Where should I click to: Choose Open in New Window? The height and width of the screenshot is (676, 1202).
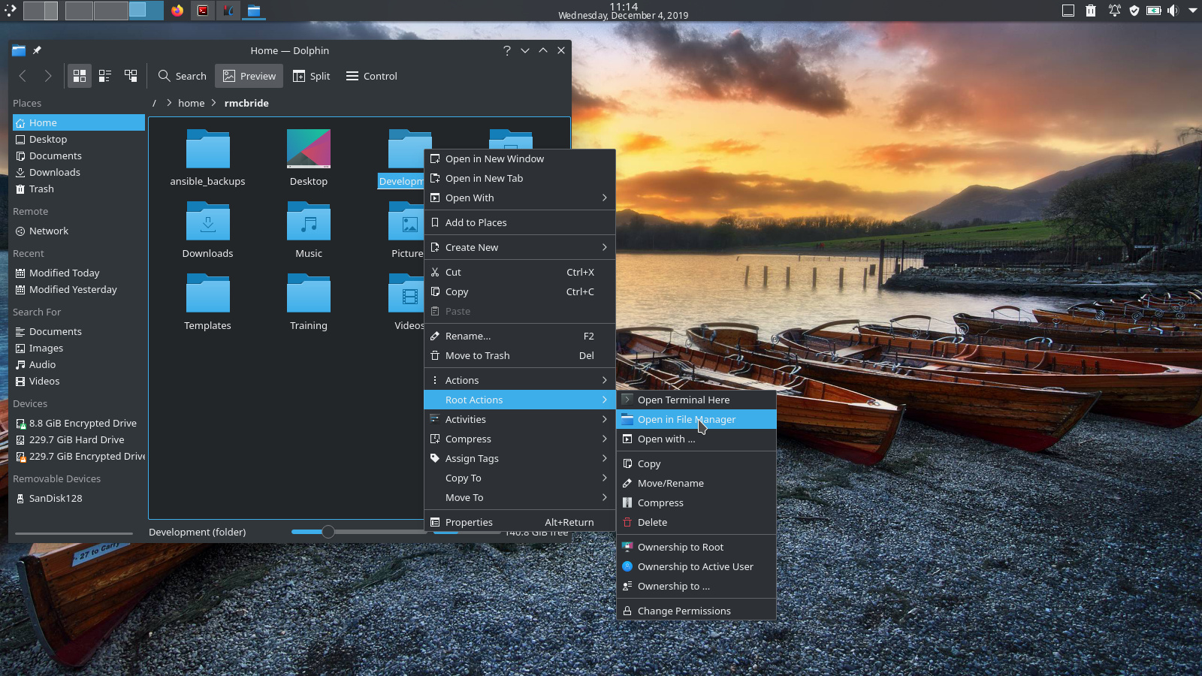click(520, 158)
